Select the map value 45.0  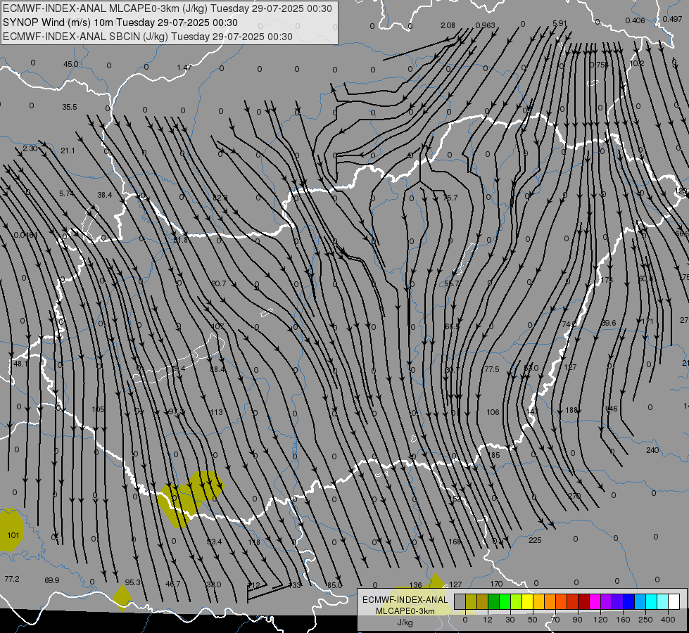[x=71, y=64]
